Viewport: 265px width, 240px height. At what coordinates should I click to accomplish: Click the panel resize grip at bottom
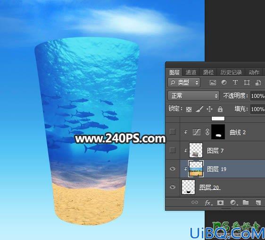pos(226,208)
